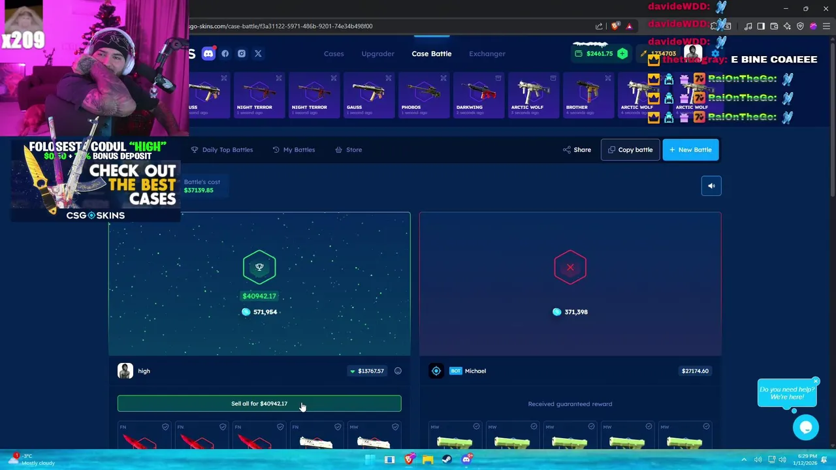Click the GAUSS drop card
This screenshot has width=836, height=470.
(369, 95)
